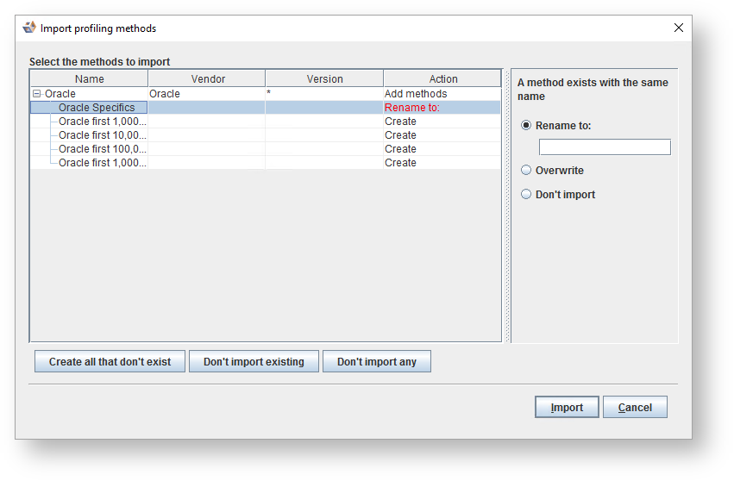Screen dimensions: 734x481
Task: Close the Import profiling methods dialog
Action: click(678, 28)
